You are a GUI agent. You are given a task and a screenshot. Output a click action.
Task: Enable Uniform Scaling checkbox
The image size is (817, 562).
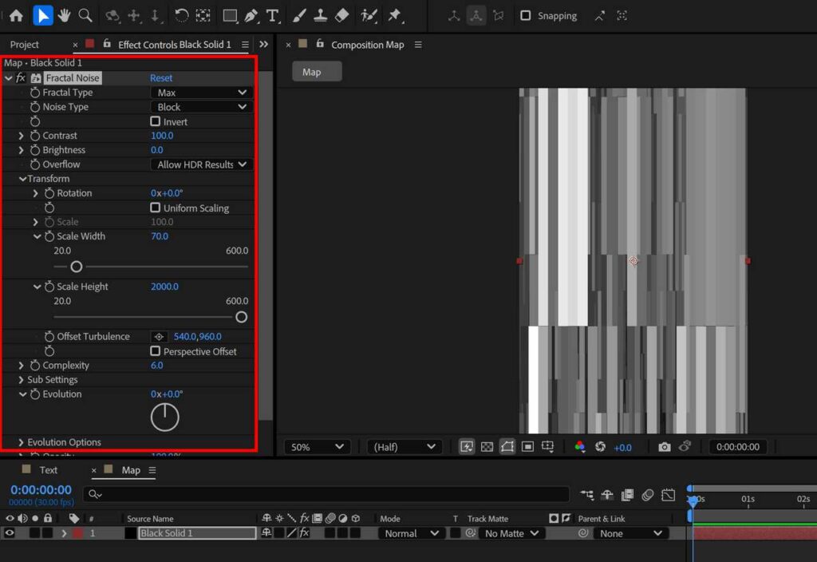[x=155, y=208]
